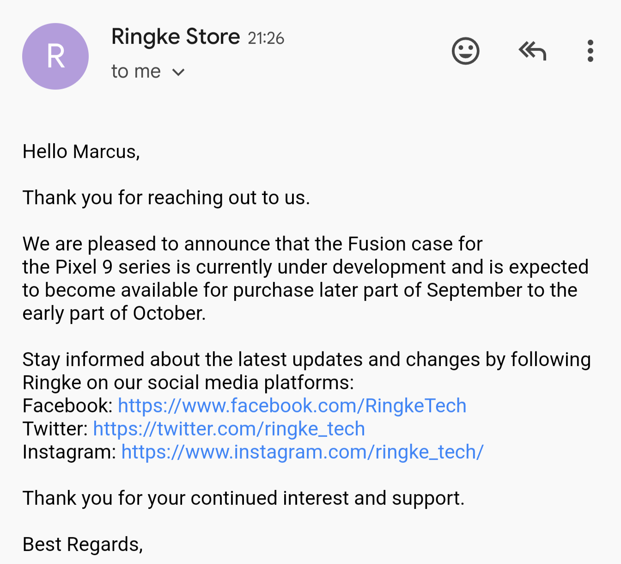Open the three-dot more options menu
621x564 pixels.
pyautogui.click(x=590, y=51)
